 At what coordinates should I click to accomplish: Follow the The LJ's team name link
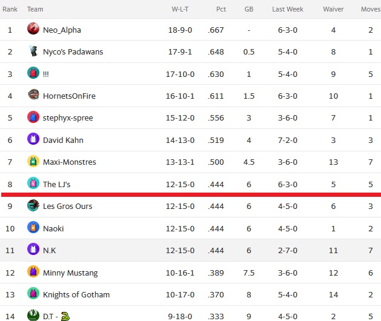pyautogui.click(x=56, y=185)
